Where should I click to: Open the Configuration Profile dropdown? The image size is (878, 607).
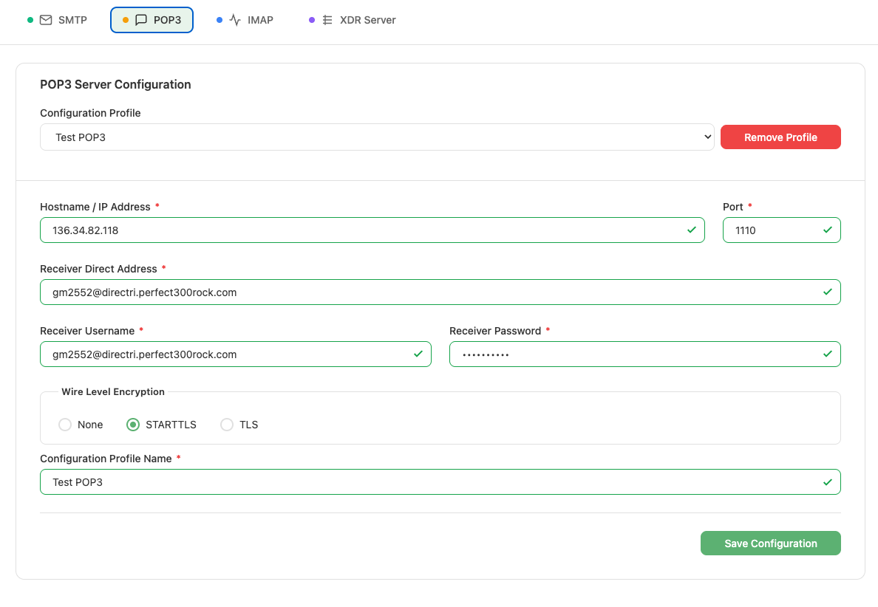[377, 137]
